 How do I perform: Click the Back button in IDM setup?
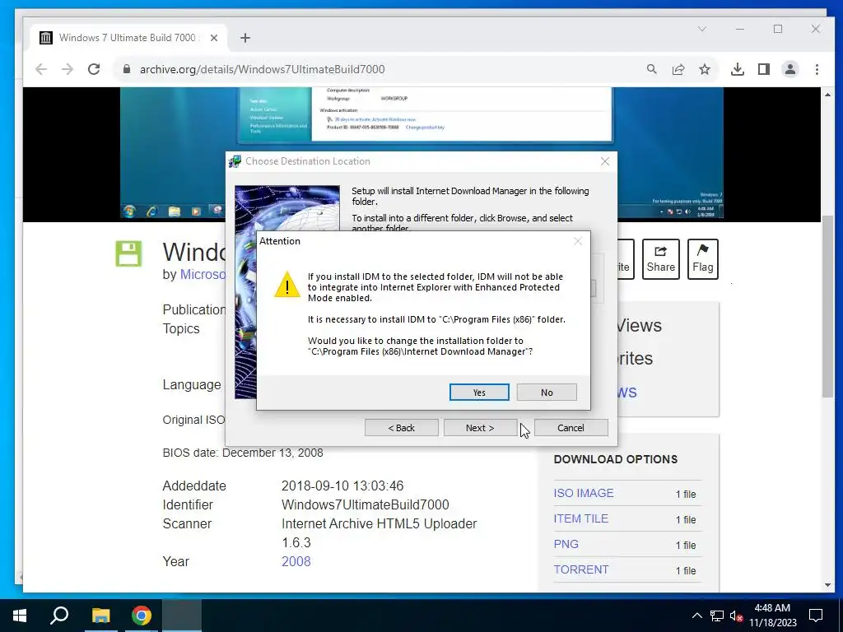(401, 428)
